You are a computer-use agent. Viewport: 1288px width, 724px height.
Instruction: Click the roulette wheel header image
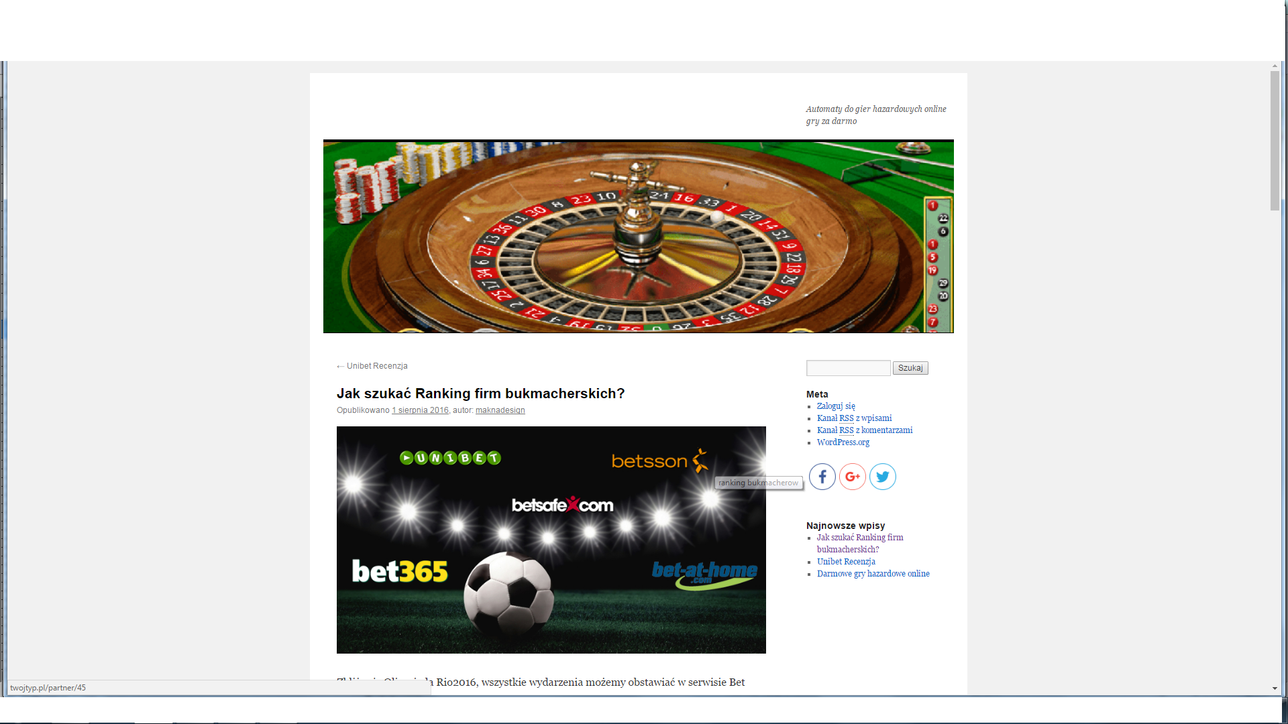639,236
